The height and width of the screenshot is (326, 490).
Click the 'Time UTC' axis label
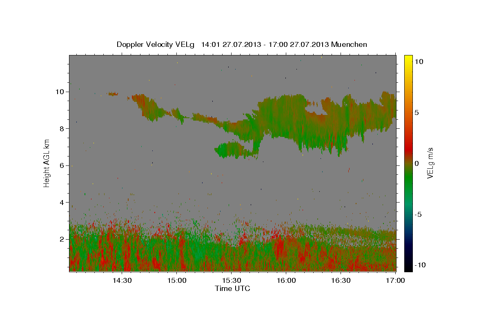click(232, 289)
